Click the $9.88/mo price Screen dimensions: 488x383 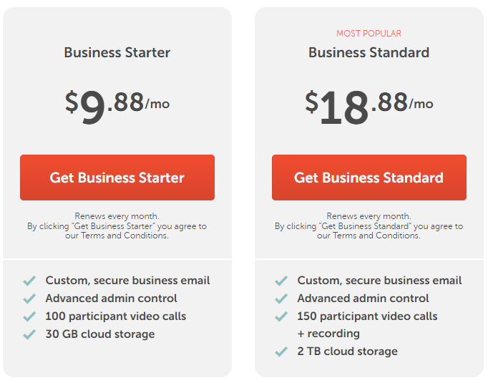point(117,104)
